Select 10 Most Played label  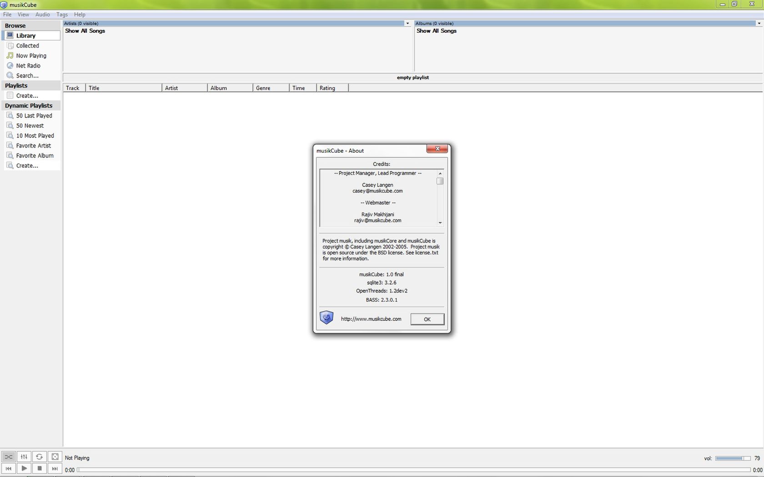pyautogui.click(x=35, y=135)
